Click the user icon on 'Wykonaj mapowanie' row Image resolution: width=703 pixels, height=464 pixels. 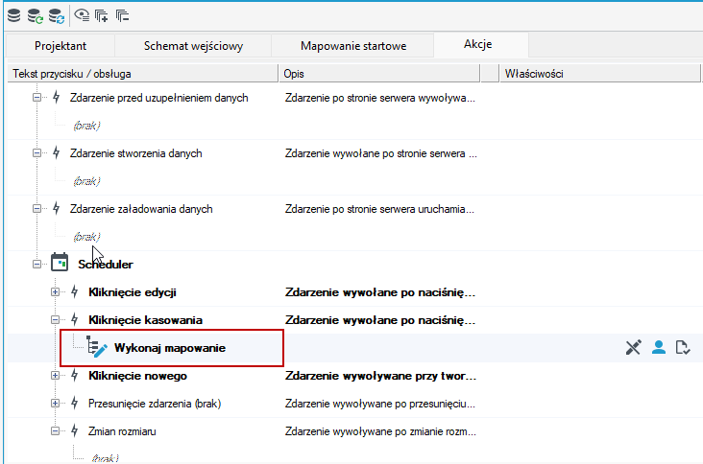(x=659, y=347)
